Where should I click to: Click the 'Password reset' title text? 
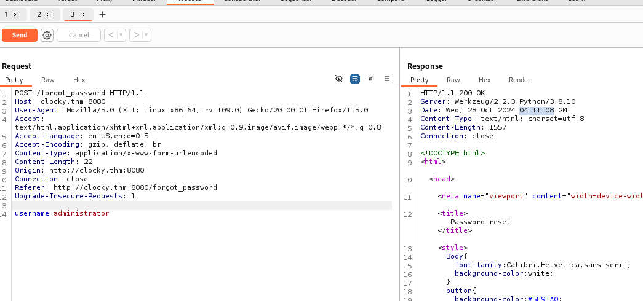[x=480, y=222]
